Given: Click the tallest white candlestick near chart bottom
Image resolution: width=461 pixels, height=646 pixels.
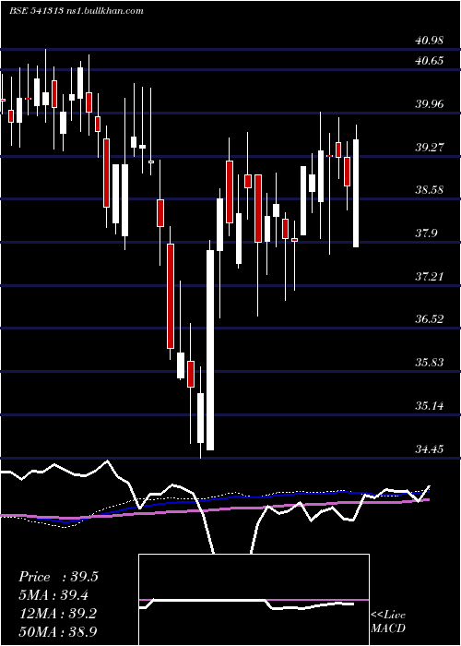Looking at the screenshot, I should coord(210,350).
